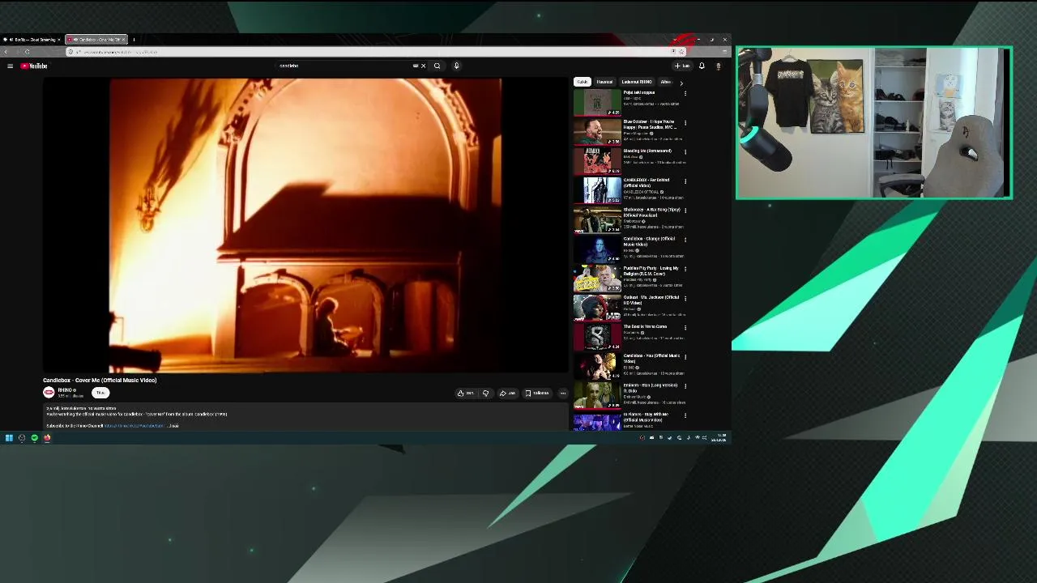Open options menu for Candlebox - Change
Image resolution: width=1037 pixels, height=583 pixels.
(x=685, y=240)
